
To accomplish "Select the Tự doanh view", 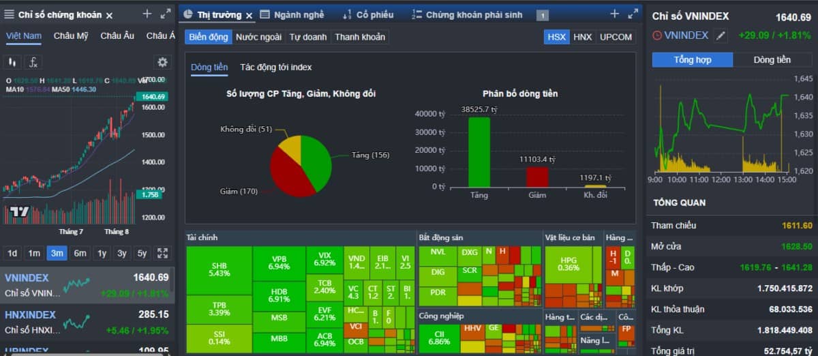I will click(308, 37).
